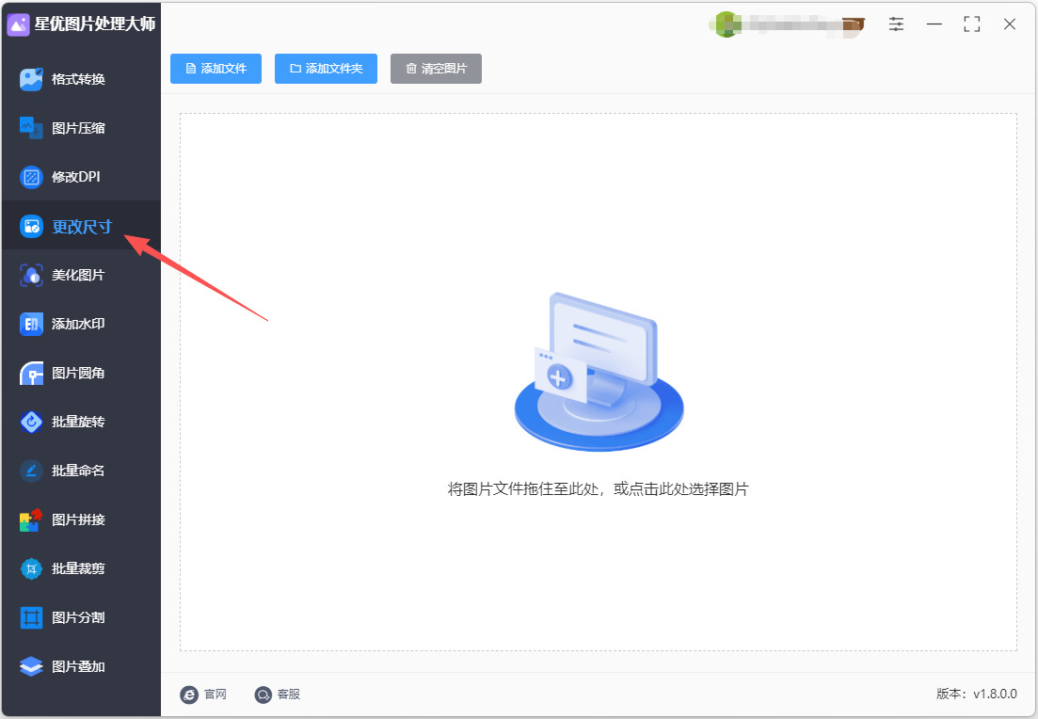
Task: Go to 图片拼接 menu item
Action: pos(81,519)
